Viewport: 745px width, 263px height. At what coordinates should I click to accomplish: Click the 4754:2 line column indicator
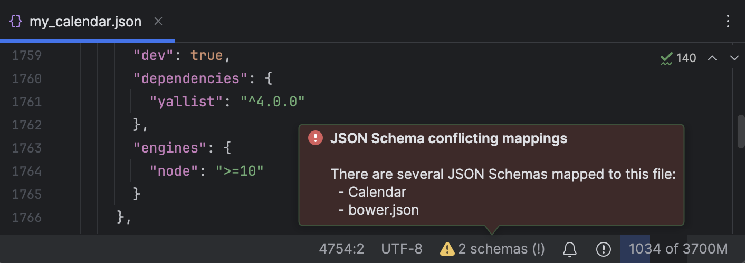coord(341,249)
